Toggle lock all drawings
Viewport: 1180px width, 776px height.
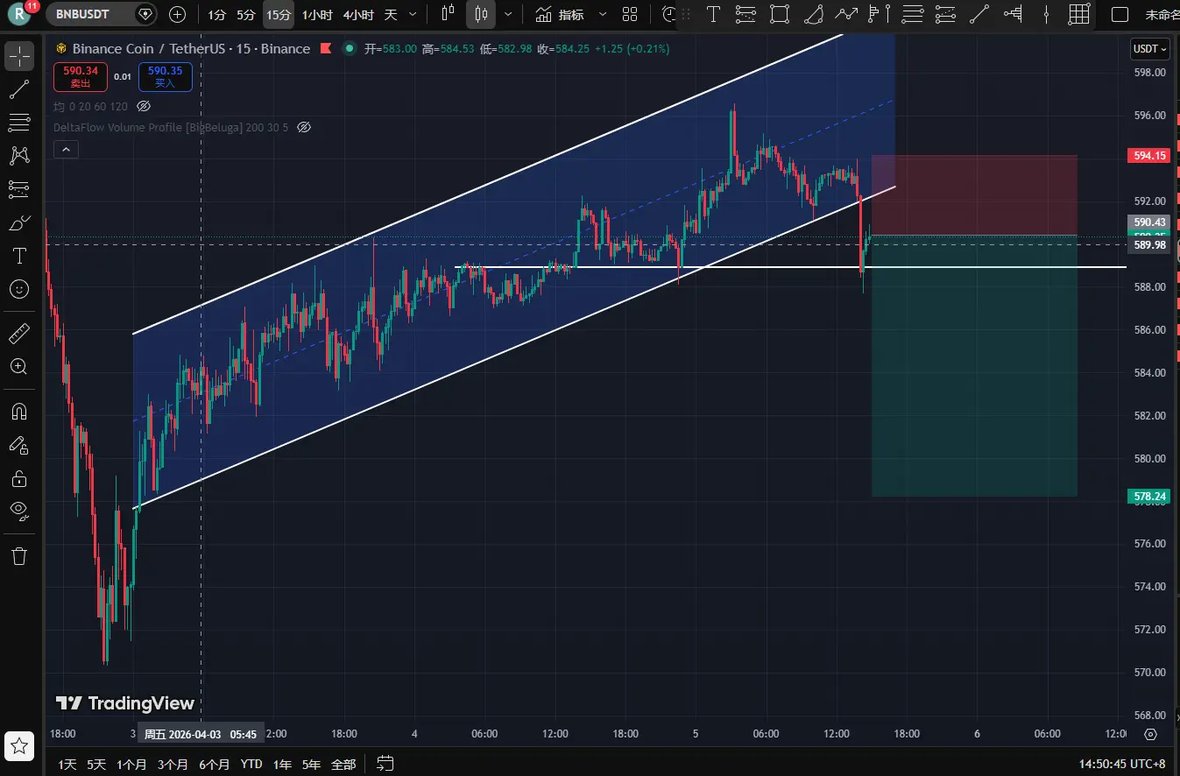[19, 478]
